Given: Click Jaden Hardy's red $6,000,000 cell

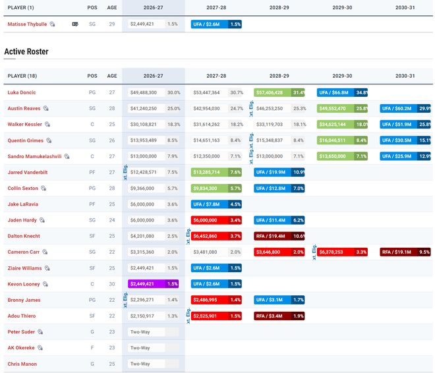Looking at the screenshot, I should pos(216,220).
